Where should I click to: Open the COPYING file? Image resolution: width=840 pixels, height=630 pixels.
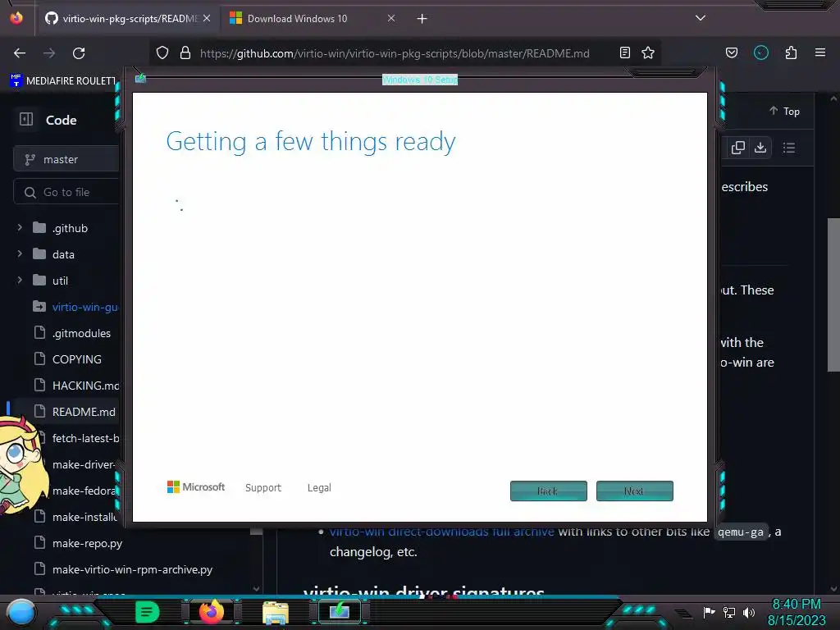coord(76,359)
